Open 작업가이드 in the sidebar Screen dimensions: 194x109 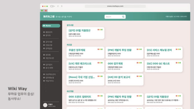click(x=50, y=81)
